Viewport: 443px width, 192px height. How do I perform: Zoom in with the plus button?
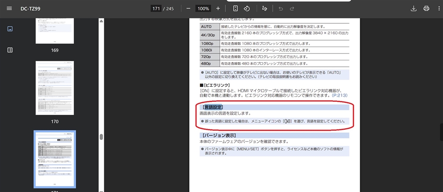pos(218,9)
